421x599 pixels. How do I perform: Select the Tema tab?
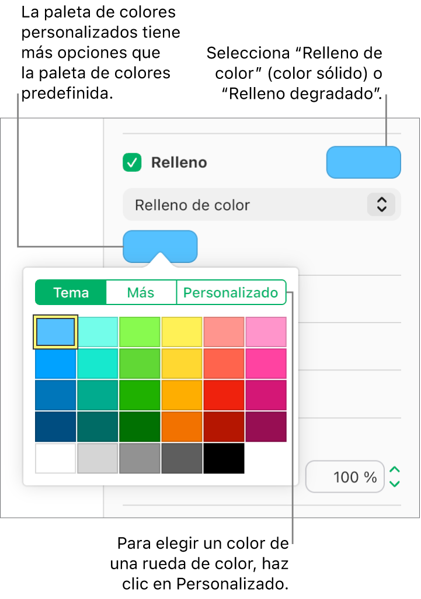(x=71, y=292)
